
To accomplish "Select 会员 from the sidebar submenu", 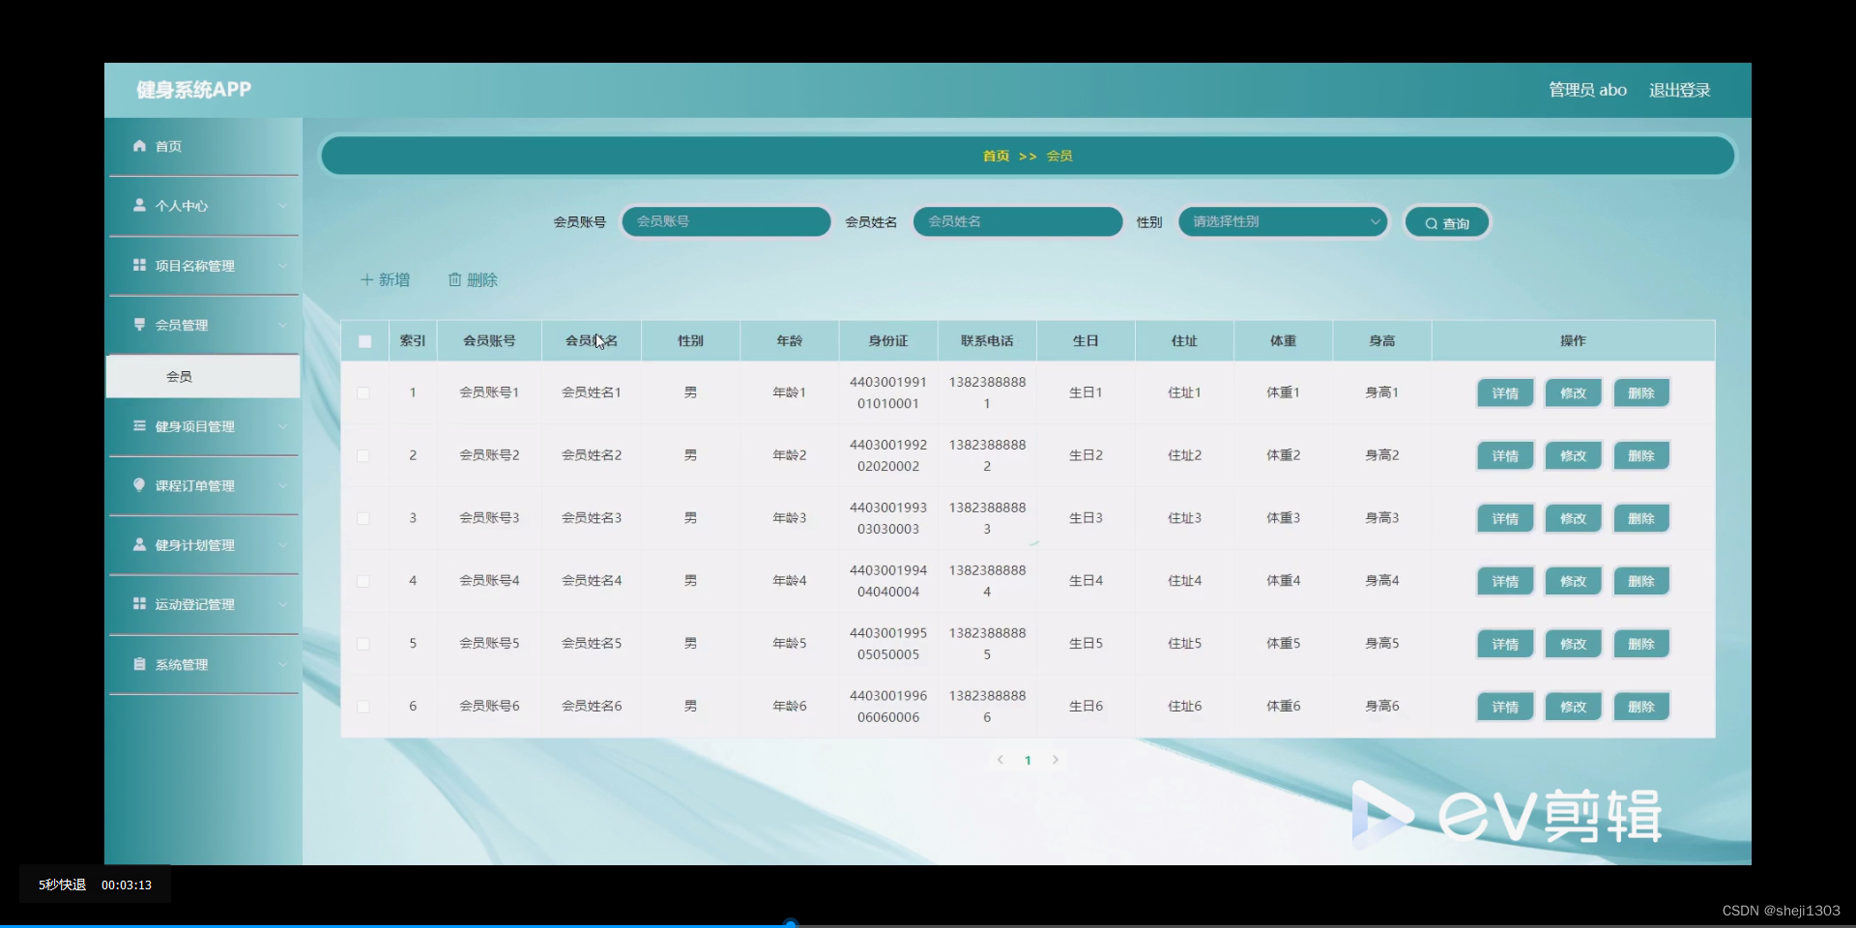I will (180, 376).
